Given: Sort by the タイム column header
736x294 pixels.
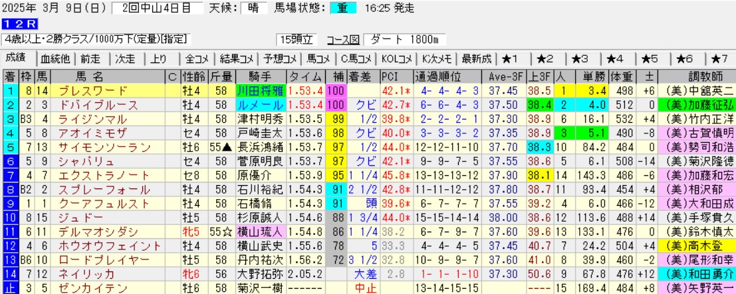Looking at the screenshot, I should tap(305, 76).
